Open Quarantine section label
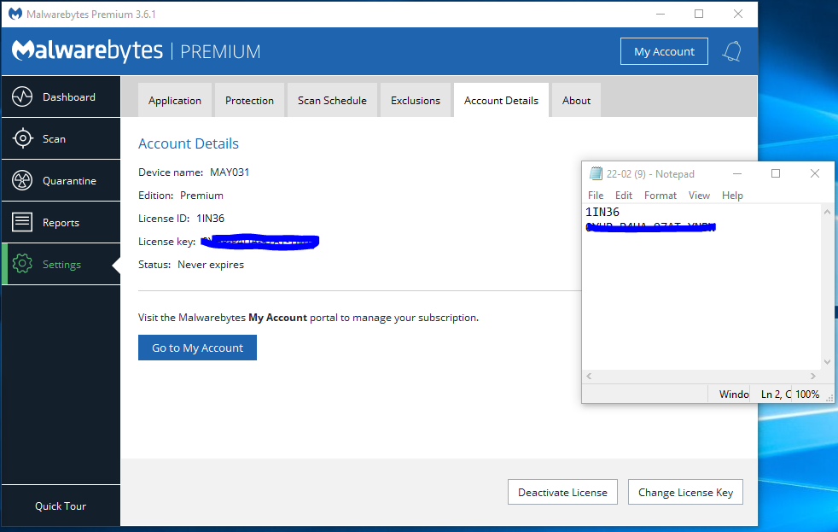Screen dimensions: 838x532 coord(69,181)
